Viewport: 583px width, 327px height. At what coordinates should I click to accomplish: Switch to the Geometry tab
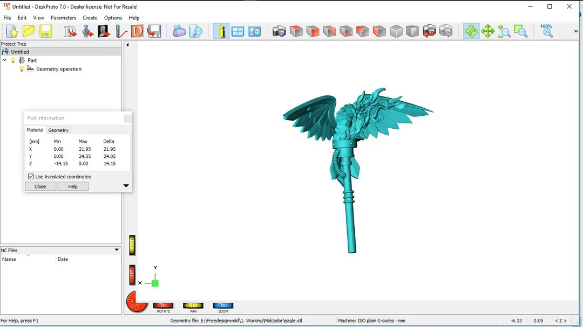click(58, 130)
